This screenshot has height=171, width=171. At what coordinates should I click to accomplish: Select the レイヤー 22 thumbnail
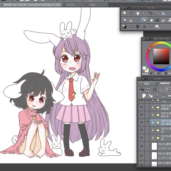(154, 156)
